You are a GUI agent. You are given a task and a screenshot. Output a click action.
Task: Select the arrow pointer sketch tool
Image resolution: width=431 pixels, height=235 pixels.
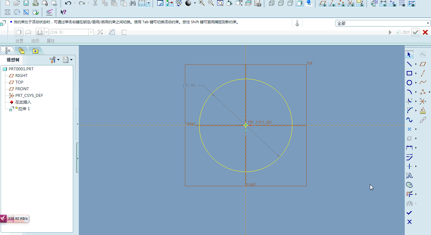[409, 55]
